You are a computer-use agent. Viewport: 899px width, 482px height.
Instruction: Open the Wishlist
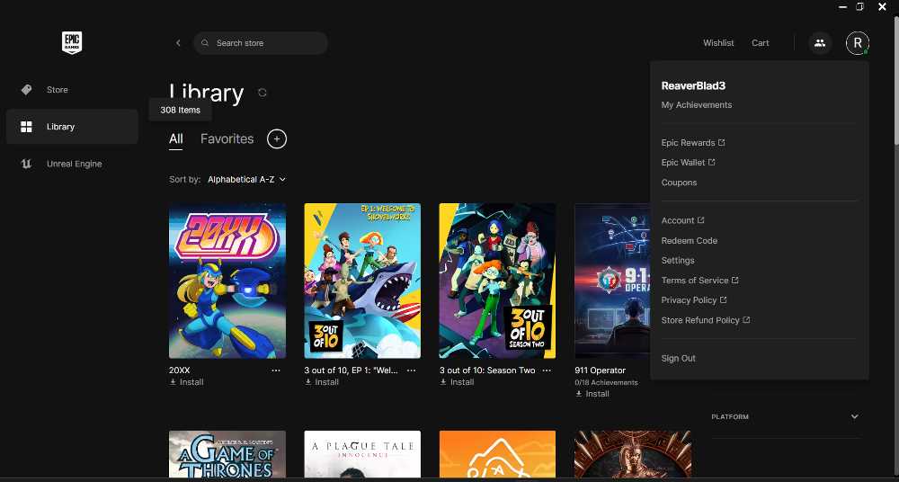[x=718, y=43]
